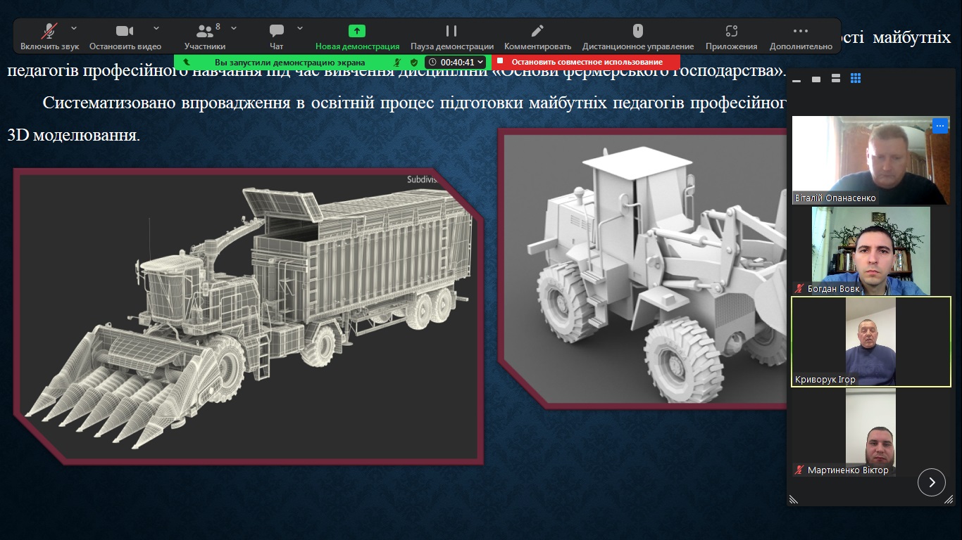Open the Комментировать annotation tool

[537, 37]
